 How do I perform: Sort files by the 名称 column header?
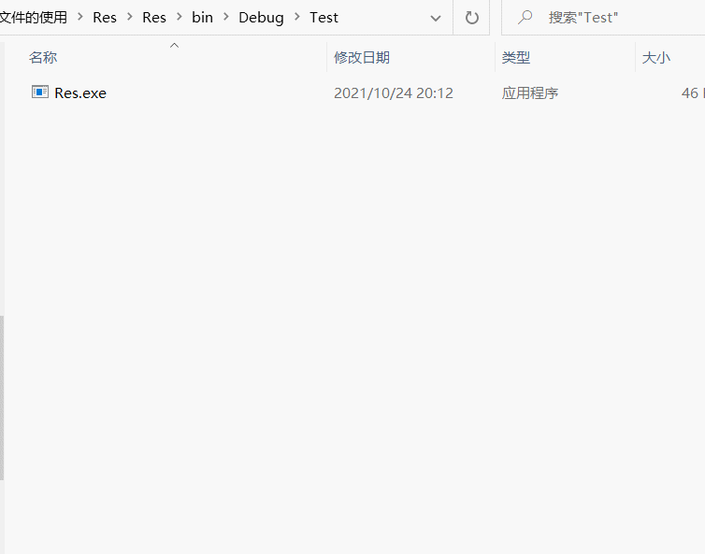point(43,58)
